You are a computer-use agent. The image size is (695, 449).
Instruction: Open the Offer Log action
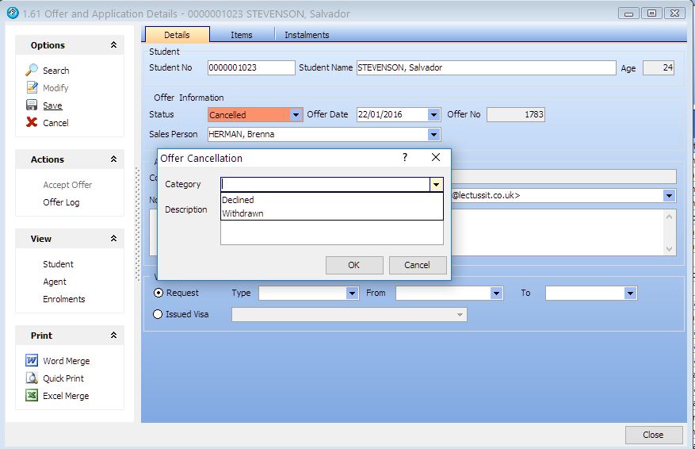(x=61, y=202)
